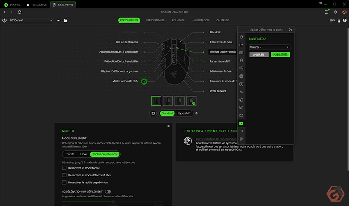Select the Clic de défilement assignment
The height and width of the screenshot is (206, 349).
click(126, 42)
